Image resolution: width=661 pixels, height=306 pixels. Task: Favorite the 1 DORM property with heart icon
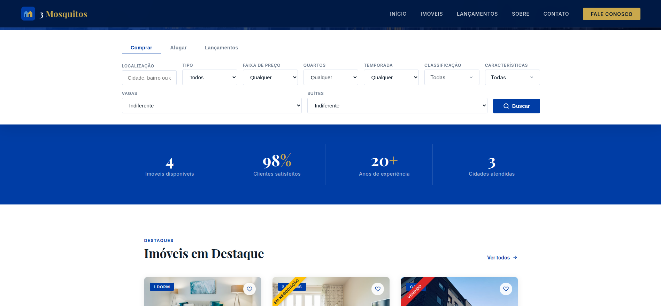[x=249, y=289]
